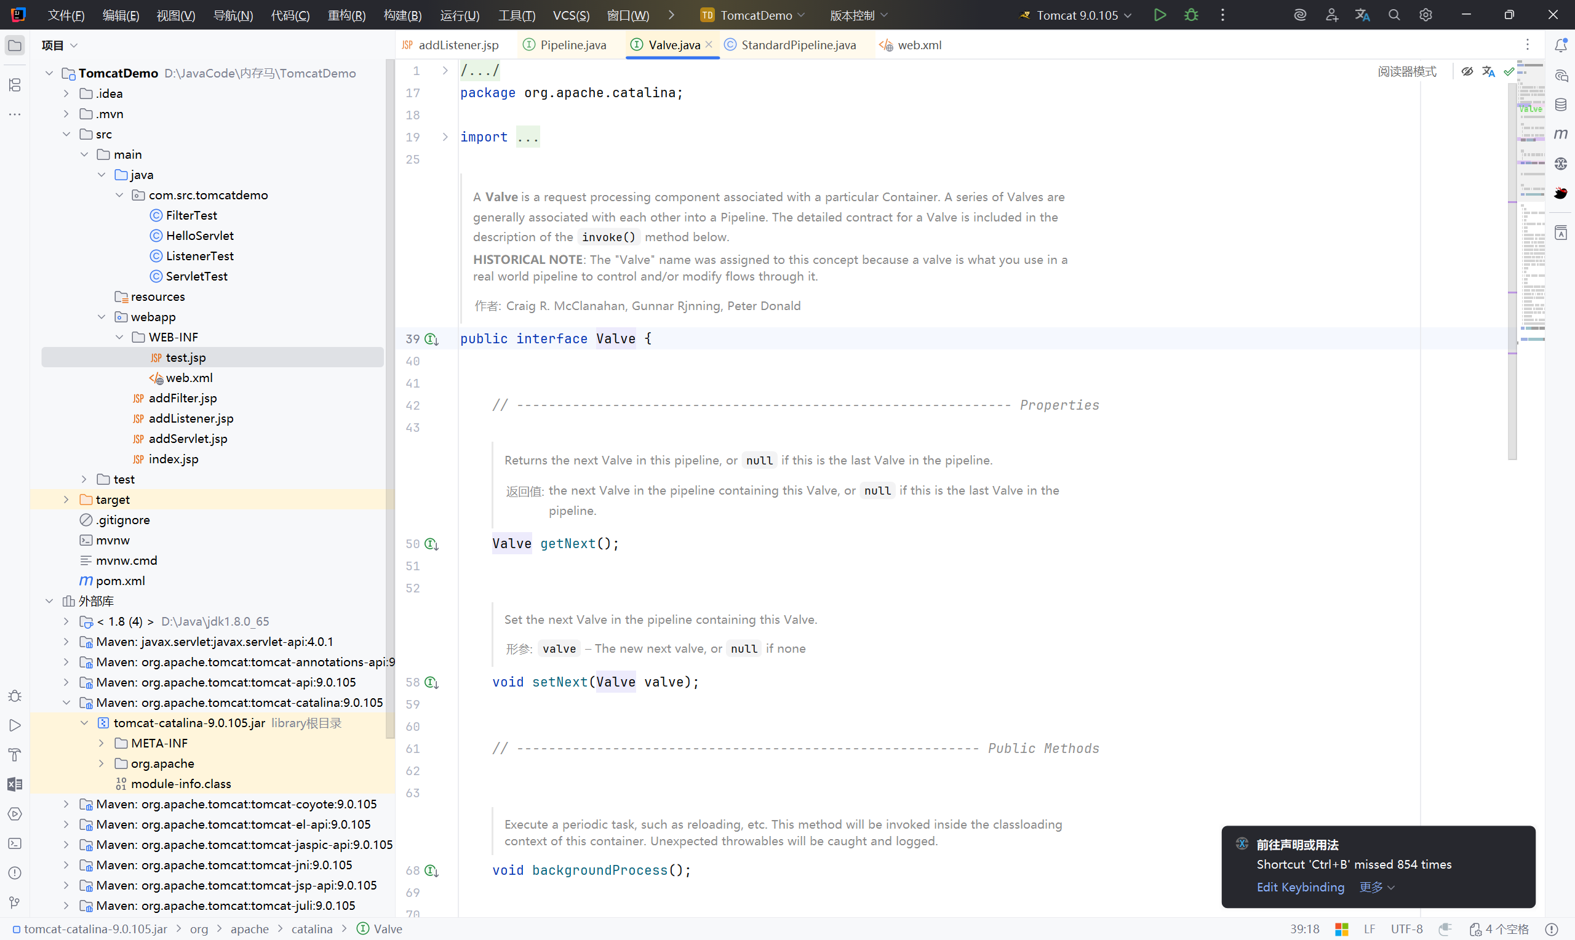1575x940 pixels.
Task: Click the Debug bug icon in toolbar
Action: tap(1190, 15)
